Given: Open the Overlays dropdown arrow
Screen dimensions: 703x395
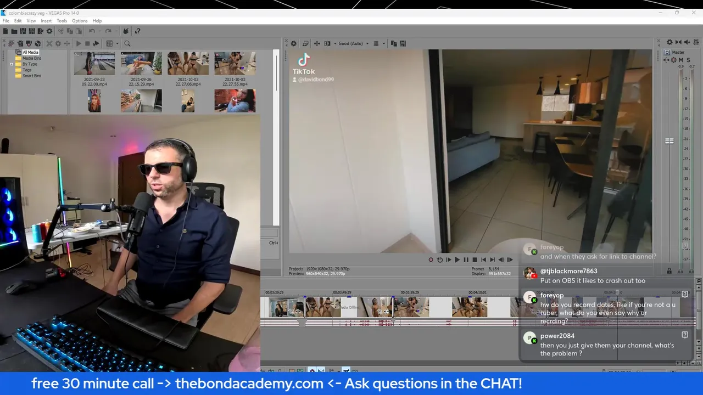Looking at the screenshot, I should tap(384, 43).
